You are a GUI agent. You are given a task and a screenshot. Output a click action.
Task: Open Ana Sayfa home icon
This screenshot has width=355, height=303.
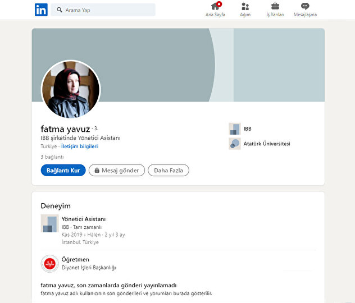(x=215, y=7)
